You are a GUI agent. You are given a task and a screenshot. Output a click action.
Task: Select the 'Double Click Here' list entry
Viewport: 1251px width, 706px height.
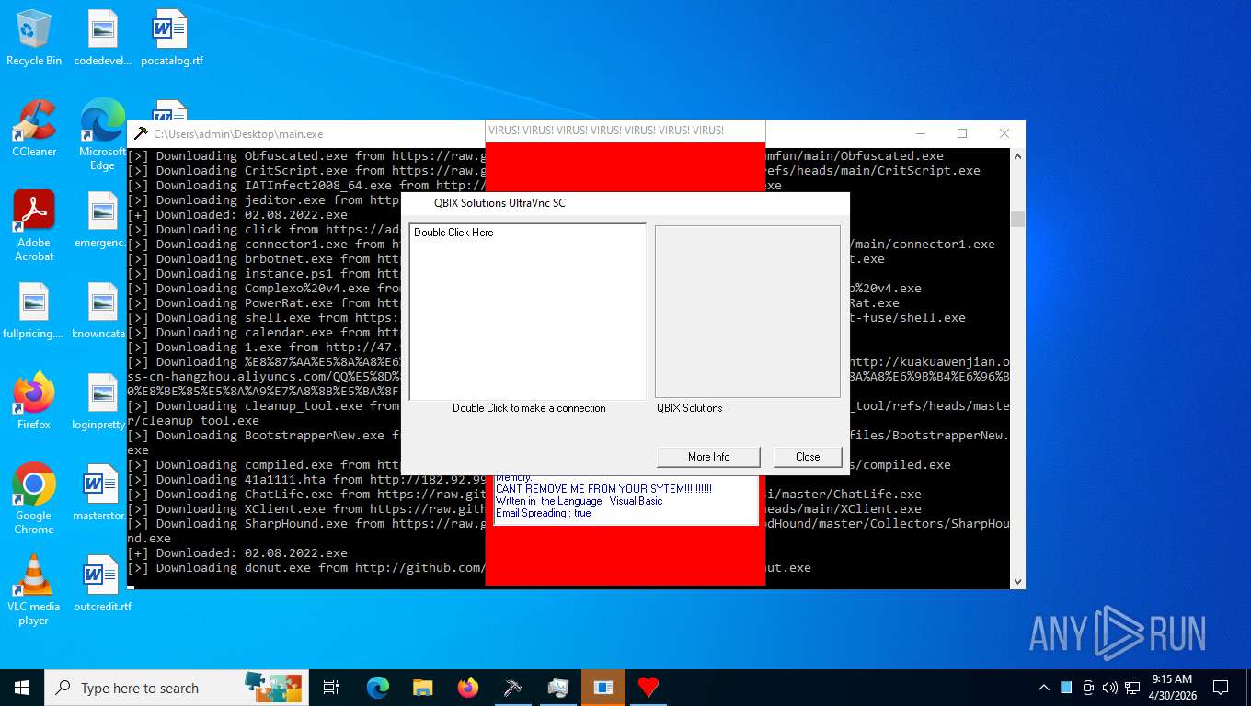(453, 233)
